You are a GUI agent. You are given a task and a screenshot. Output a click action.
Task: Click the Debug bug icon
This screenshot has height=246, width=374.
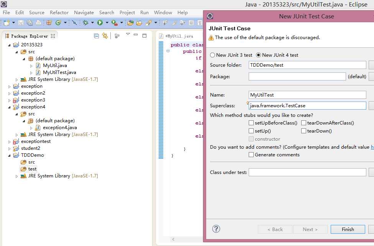click(85, 23)
